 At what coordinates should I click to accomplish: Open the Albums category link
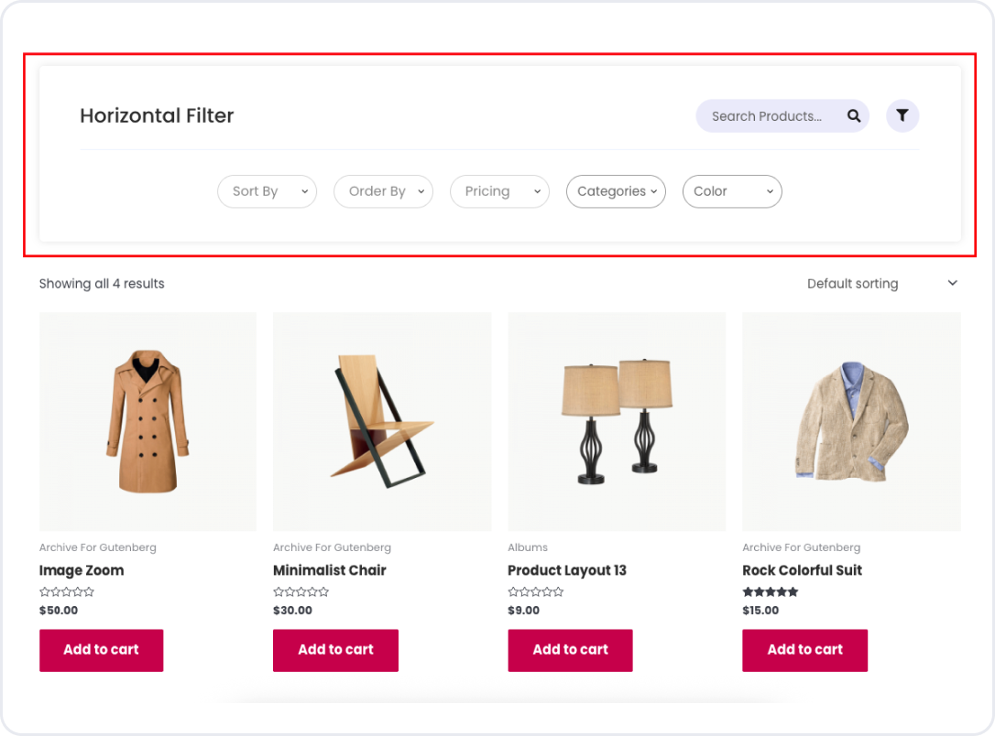pos(528,547)
